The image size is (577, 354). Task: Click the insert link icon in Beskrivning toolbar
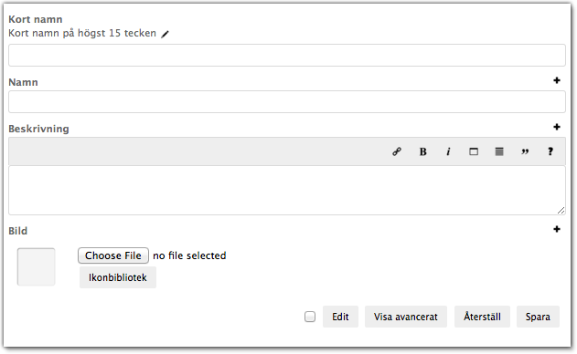(x=397, y=151)
